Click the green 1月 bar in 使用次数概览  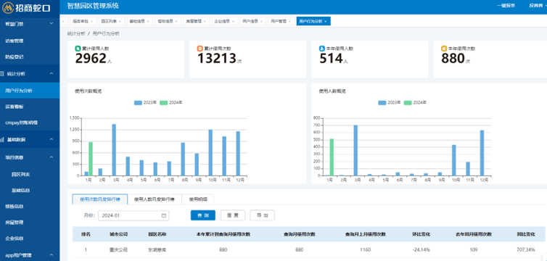click(91, 159)
